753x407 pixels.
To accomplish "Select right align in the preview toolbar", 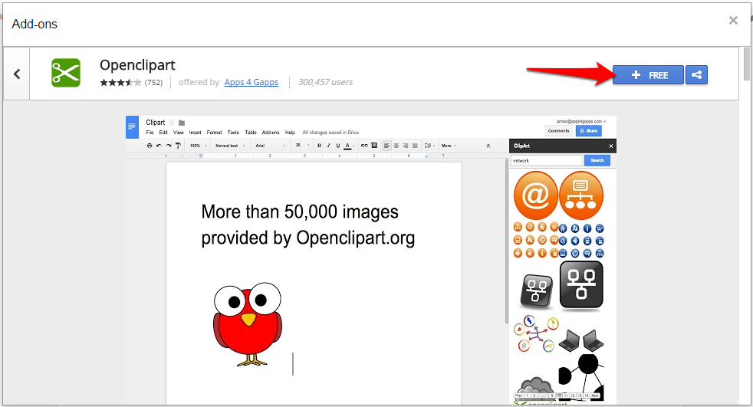I will (406, 146).
